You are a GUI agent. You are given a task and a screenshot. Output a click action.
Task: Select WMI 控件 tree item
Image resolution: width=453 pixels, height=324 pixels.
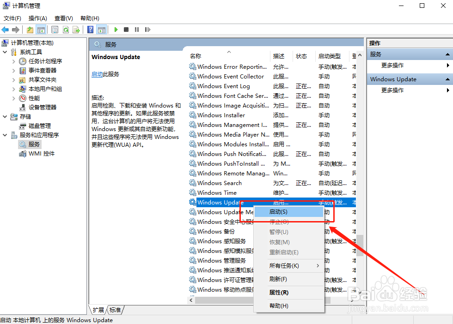click(42, 154)
